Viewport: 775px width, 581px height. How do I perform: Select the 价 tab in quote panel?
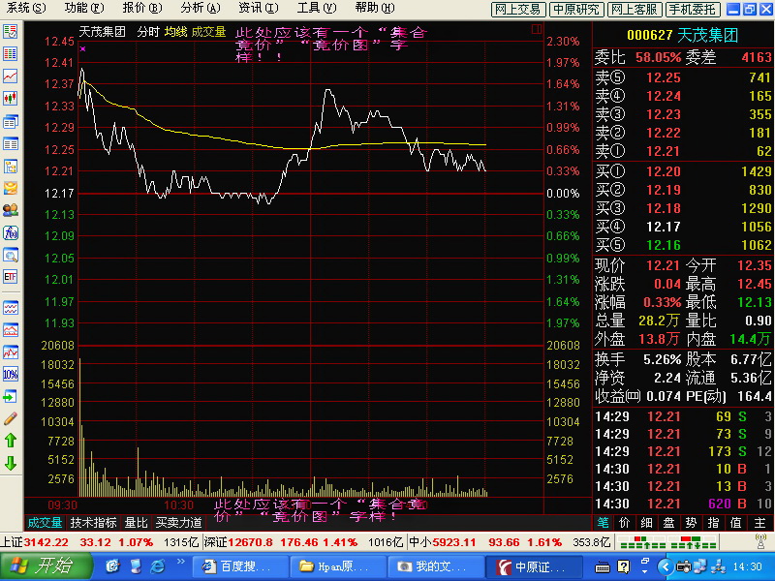tap(624, 523)
